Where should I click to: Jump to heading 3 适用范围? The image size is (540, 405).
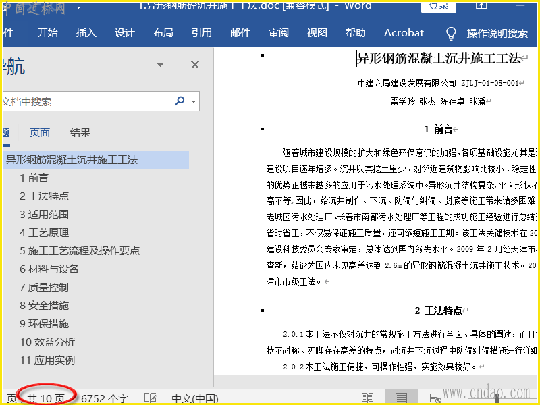(44, 215)
